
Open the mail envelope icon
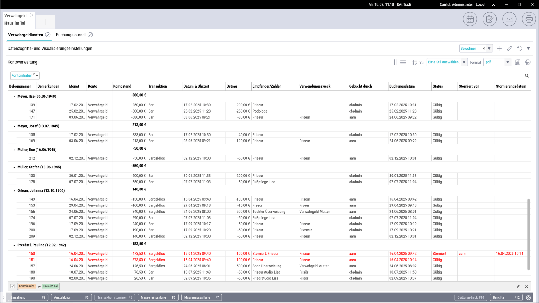[509, 19]
